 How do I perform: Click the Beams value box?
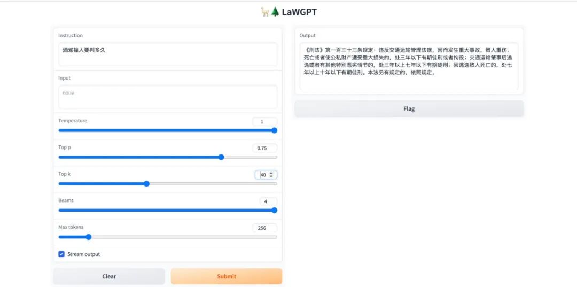coord(268,201)
